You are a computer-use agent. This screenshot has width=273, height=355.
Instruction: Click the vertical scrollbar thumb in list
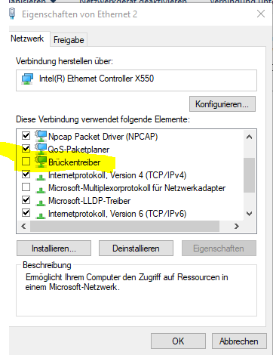pos(249,175)
